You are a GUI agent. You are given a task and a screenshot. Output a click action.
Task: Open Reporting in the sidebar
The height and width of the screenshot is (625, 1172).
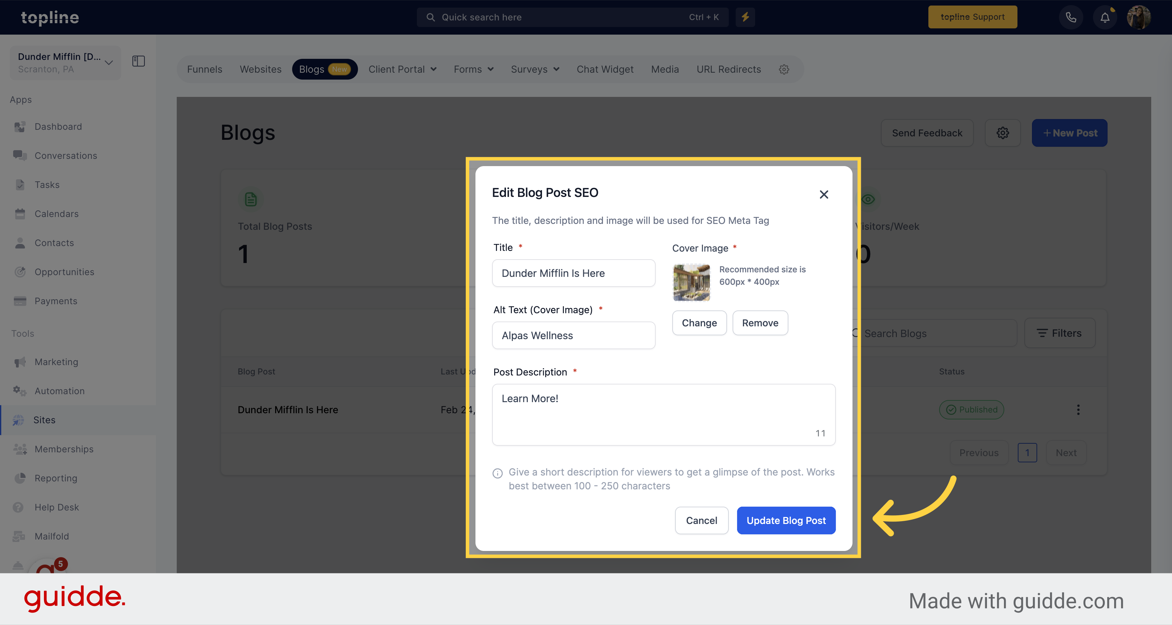point(56,478)
